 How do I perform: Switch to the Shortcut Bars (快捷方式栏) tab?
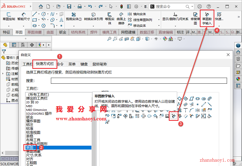pos(44,64)
